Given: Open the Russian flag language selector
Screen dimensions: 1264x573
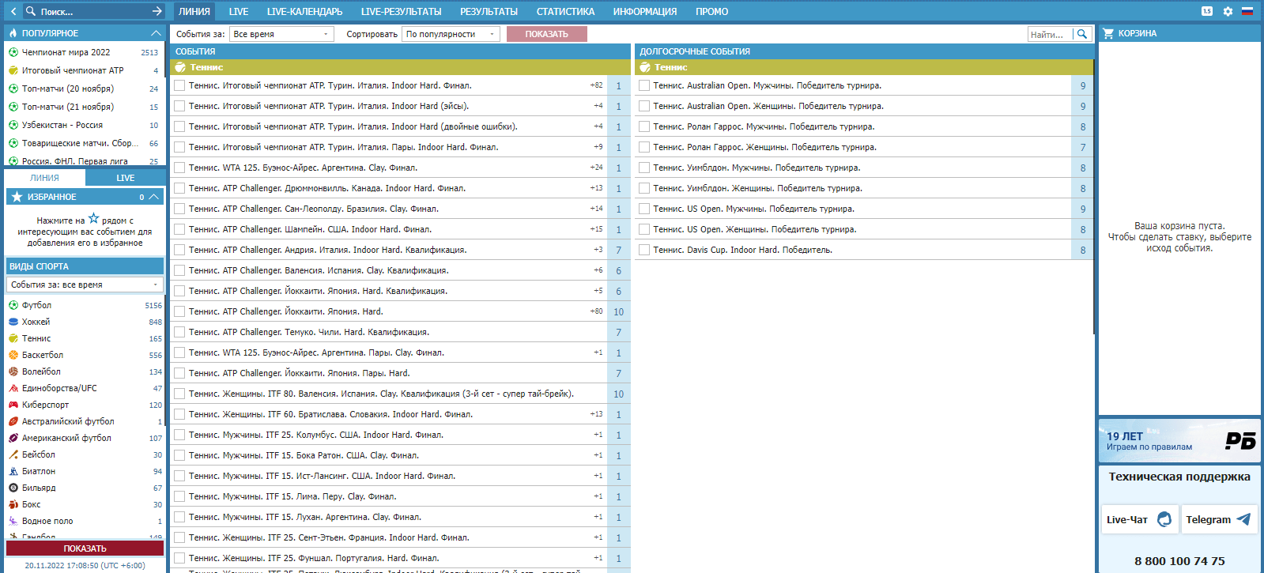Looking at the screenshot, I should coord(1247,11).
